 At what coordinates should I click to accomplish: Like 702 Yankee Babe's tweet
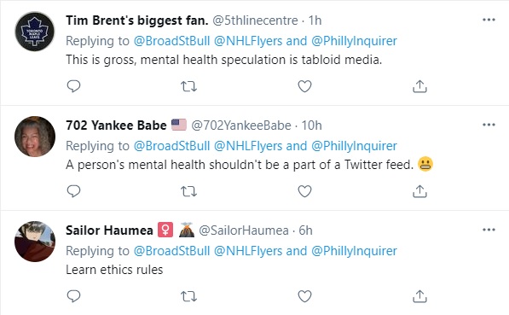point(304,191)
